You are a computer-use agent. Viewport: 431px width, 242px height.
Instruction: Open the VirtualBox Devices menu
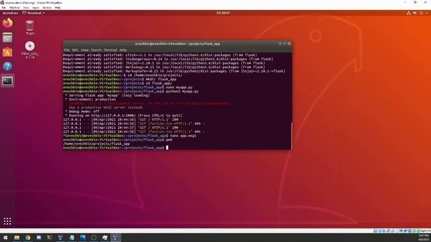click(x=47, y=7)
